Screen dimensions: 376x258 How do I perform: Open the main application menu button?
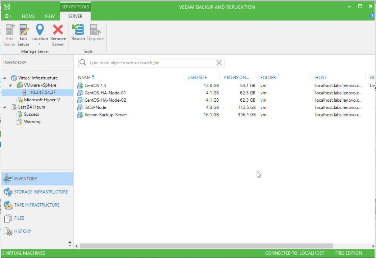coord(8,16)
